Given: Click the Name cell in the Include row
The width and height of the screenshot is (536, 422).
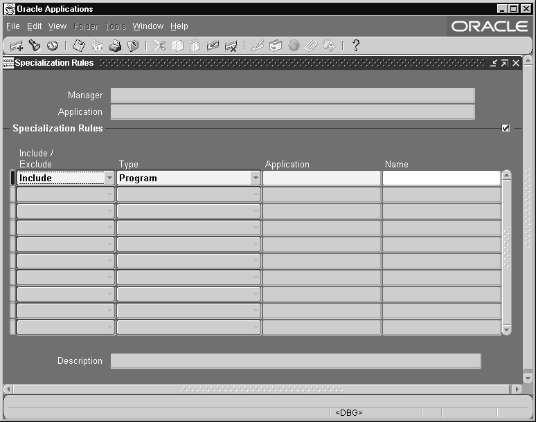Looking at the screenshot, I should click(x=442, y=178).
